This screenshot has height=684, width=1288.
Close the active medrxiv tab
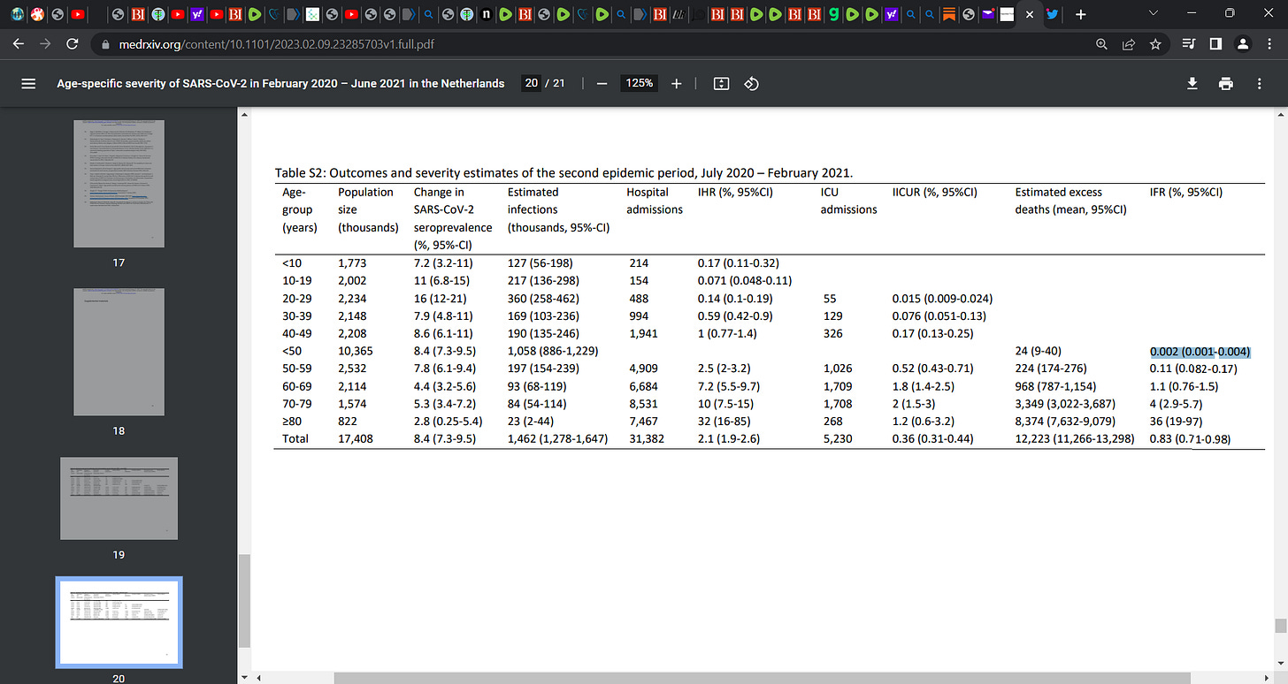tap(1029, 15)
